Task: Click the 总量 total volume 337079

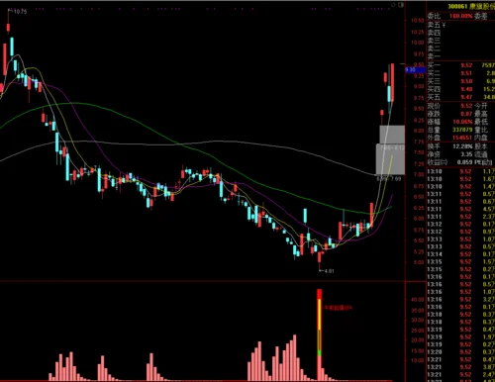Action: [462, 130]
